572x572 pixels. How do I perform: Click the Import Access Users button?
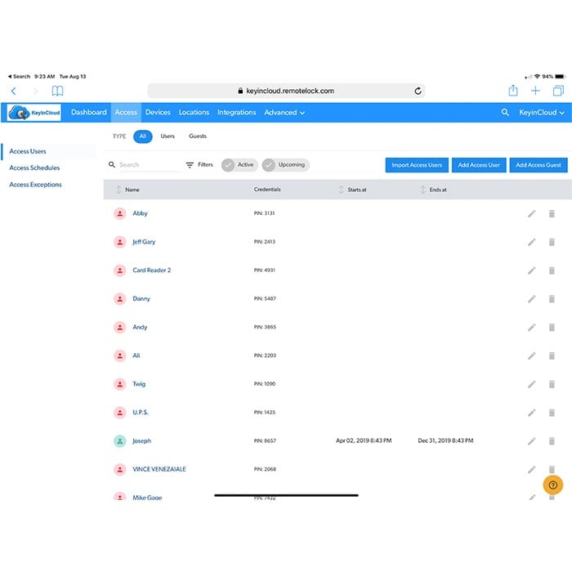pyautogui.click(x=417, y=165)
